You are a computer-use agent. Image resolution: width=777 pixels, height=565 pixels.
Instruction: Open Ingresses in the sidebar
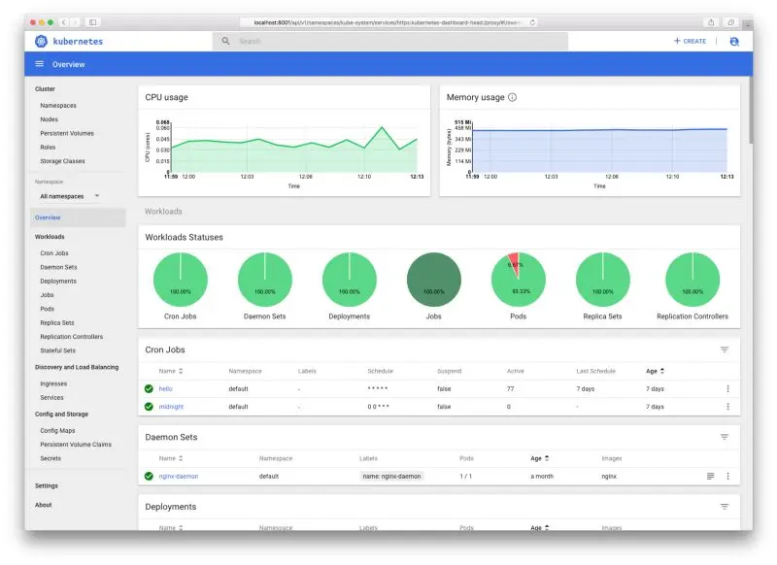tap(53, 383)
